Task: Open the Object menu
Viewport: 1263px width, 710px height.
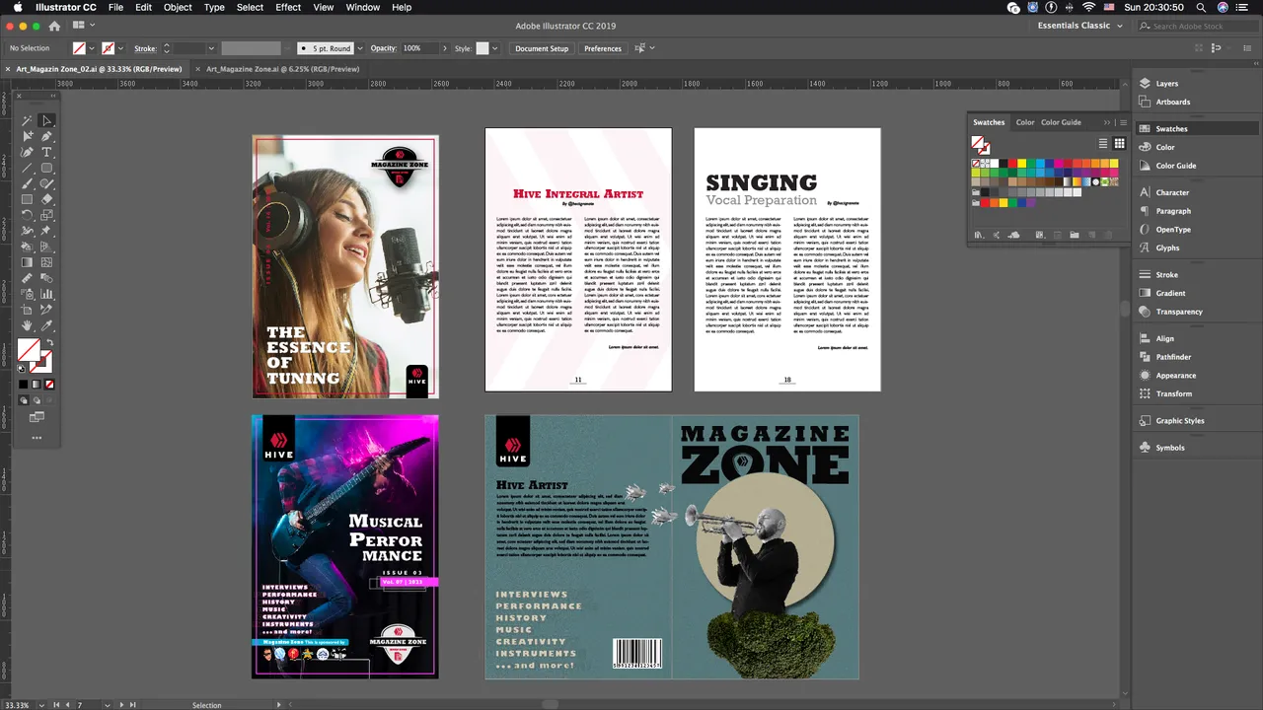Action: [x=178, y=7]
